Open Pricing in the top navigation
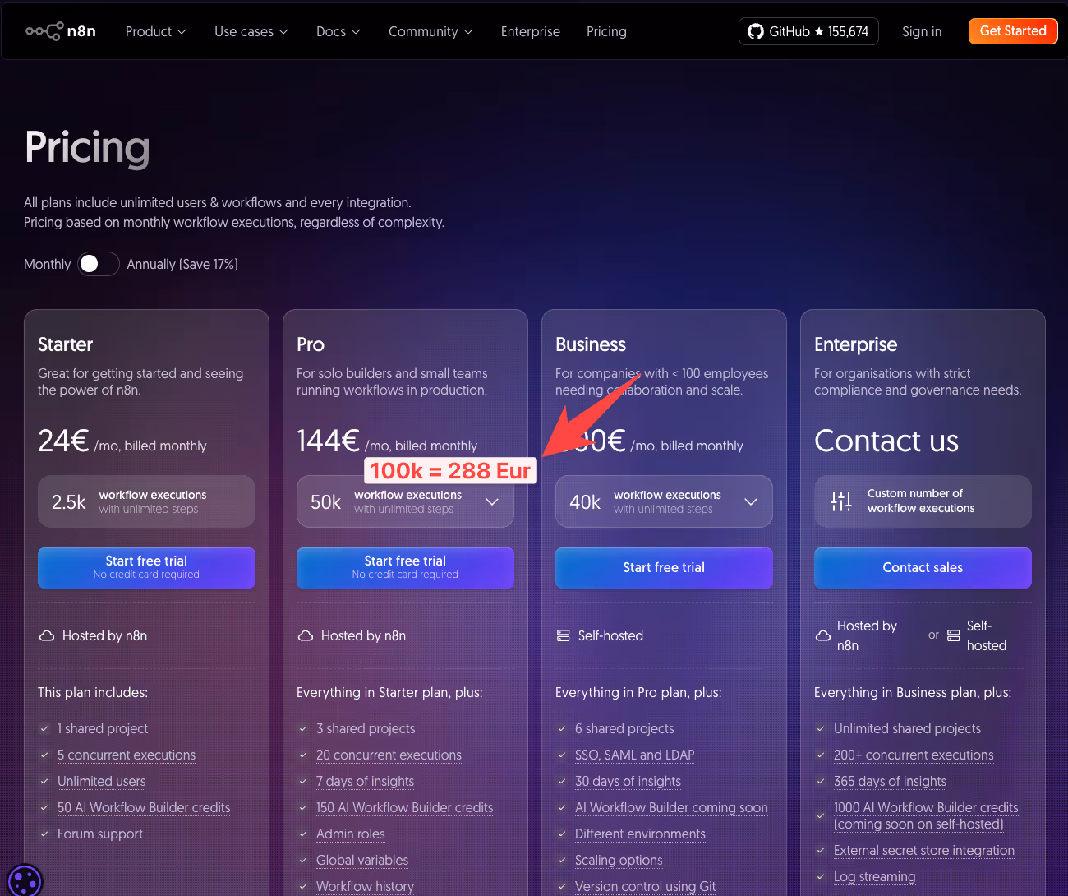 (x=606, y=31)
